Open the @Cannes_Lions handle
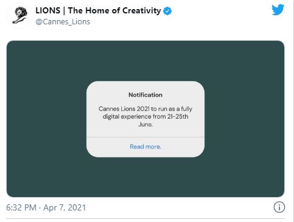Viewport: 294px width, 222px height. pyautogui.click(x=63, y=22)
